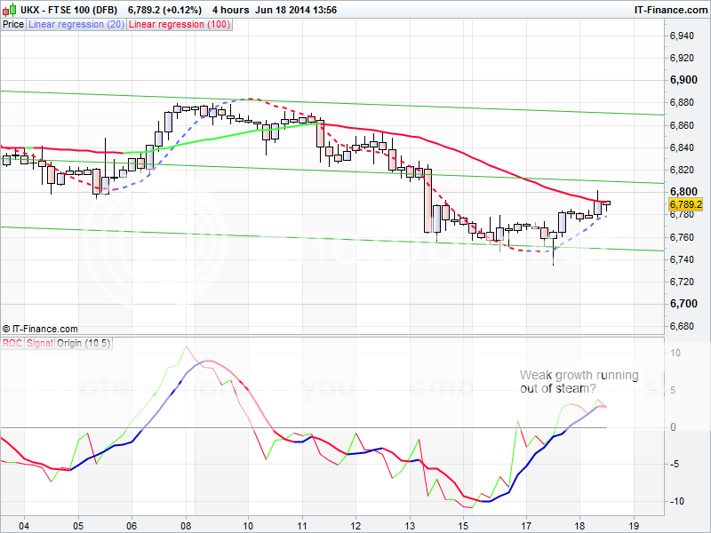The width and height of the screenshot is (711, 533).
Task: Click the 6,700 price axis label
Action: pyautogui.click(x=683, y=304)
